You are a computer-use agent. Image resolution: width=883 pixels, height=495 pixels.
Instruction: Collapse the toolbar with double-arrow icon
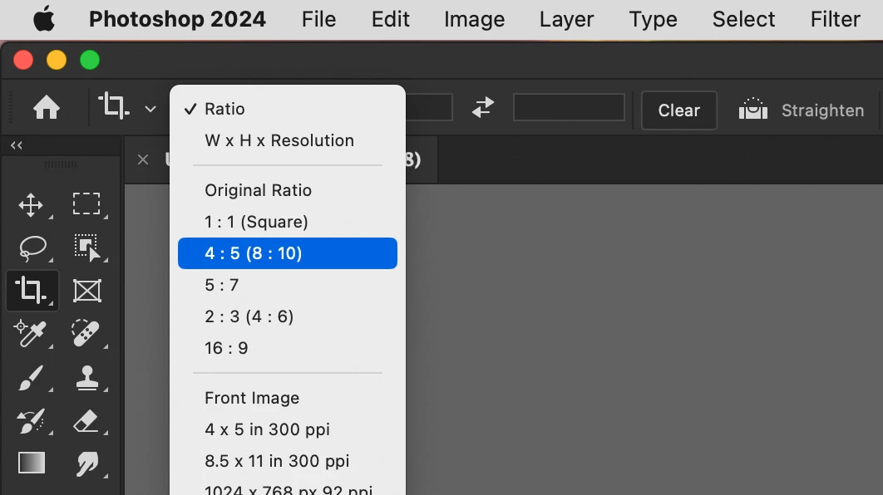[17, 145]
